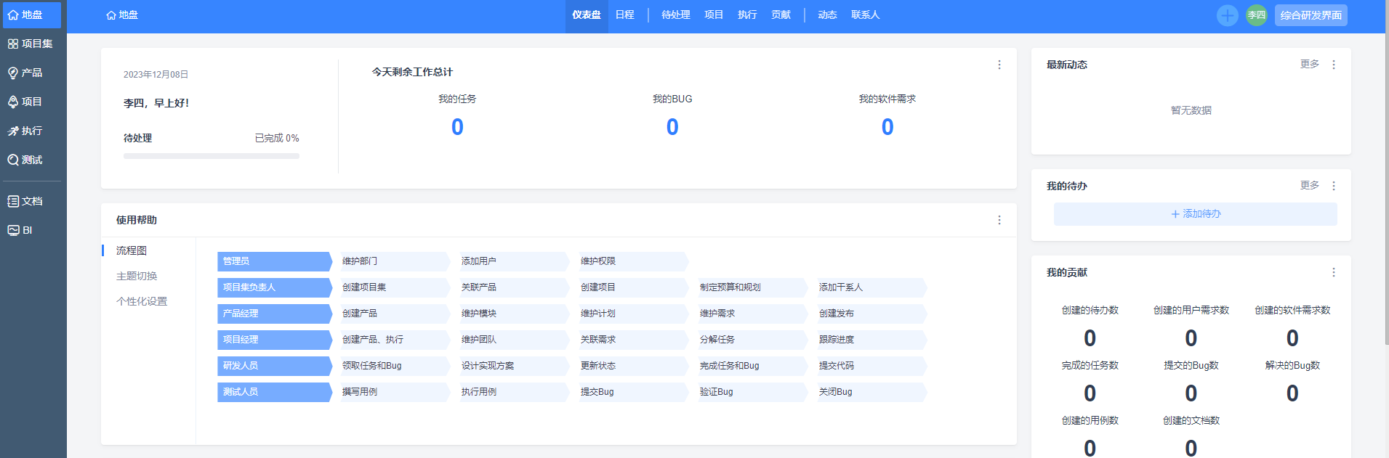Click the 执行用例 flowchart step
Image resolution: width=1389 pixels, height=458 pixels.
(514, 392)
